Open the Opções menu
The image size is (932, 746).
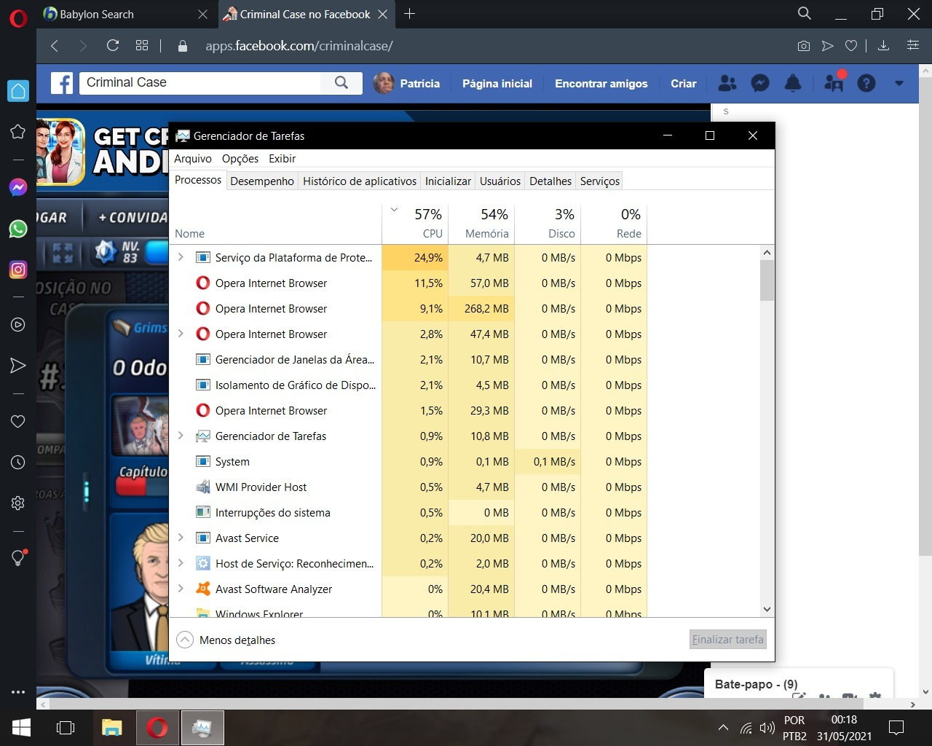point(240,159)
